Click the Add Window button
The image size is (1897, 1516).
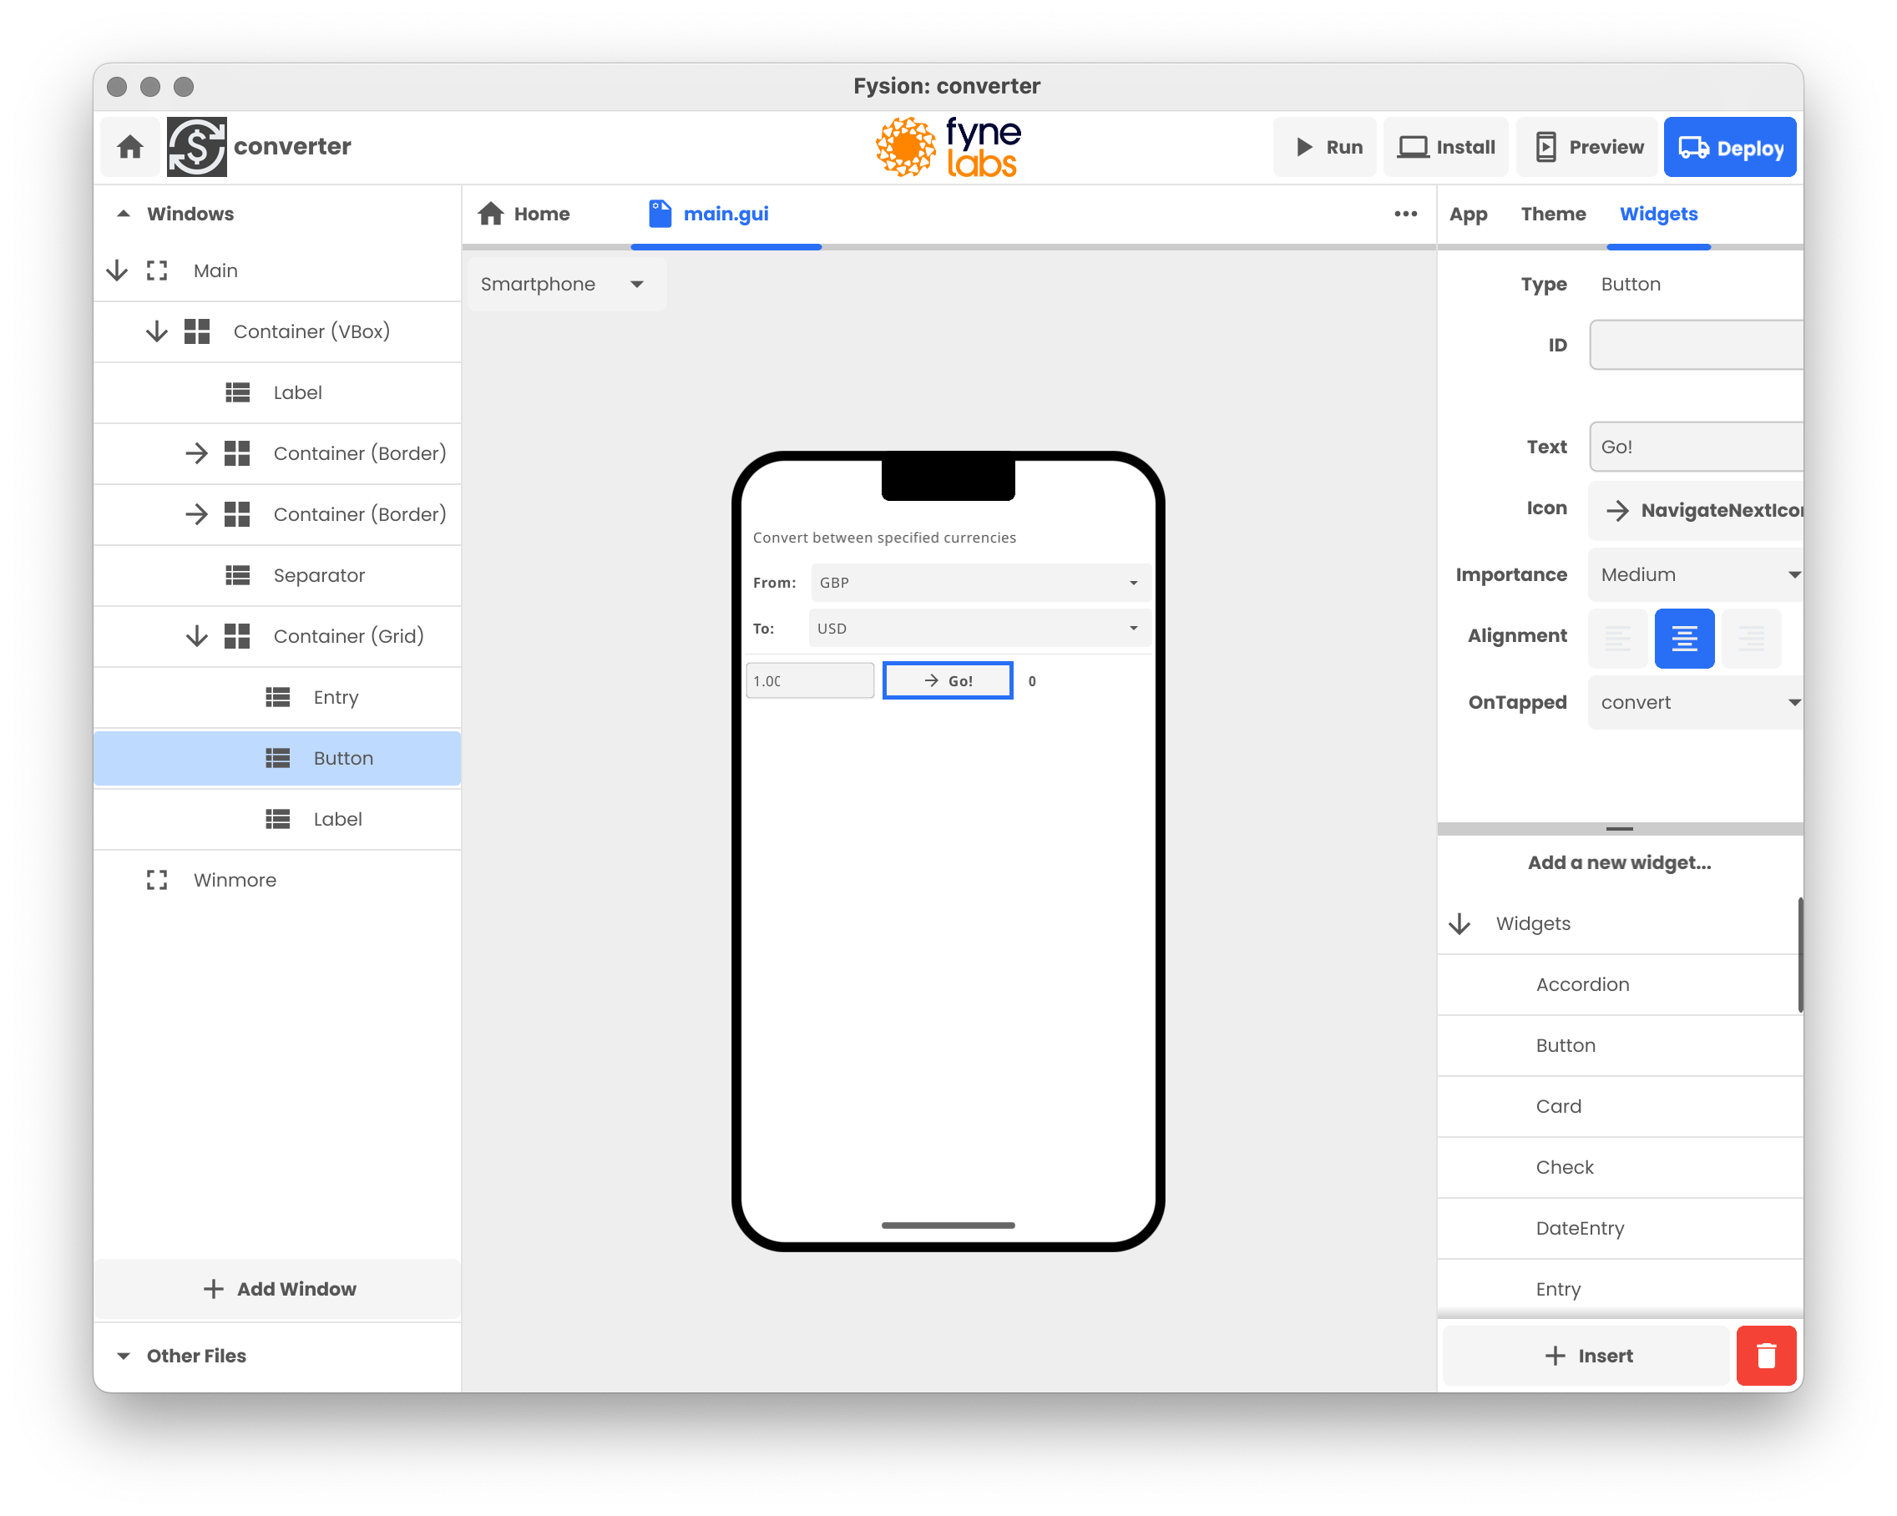coord(278,1289)
